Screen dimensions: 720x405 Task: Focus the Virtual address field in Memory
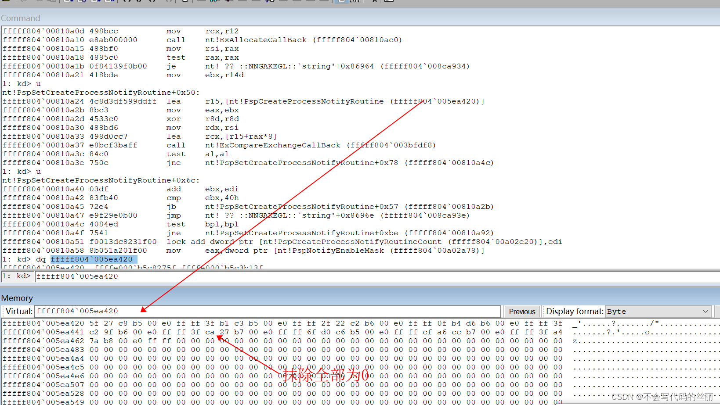click(x=267, y=311)
